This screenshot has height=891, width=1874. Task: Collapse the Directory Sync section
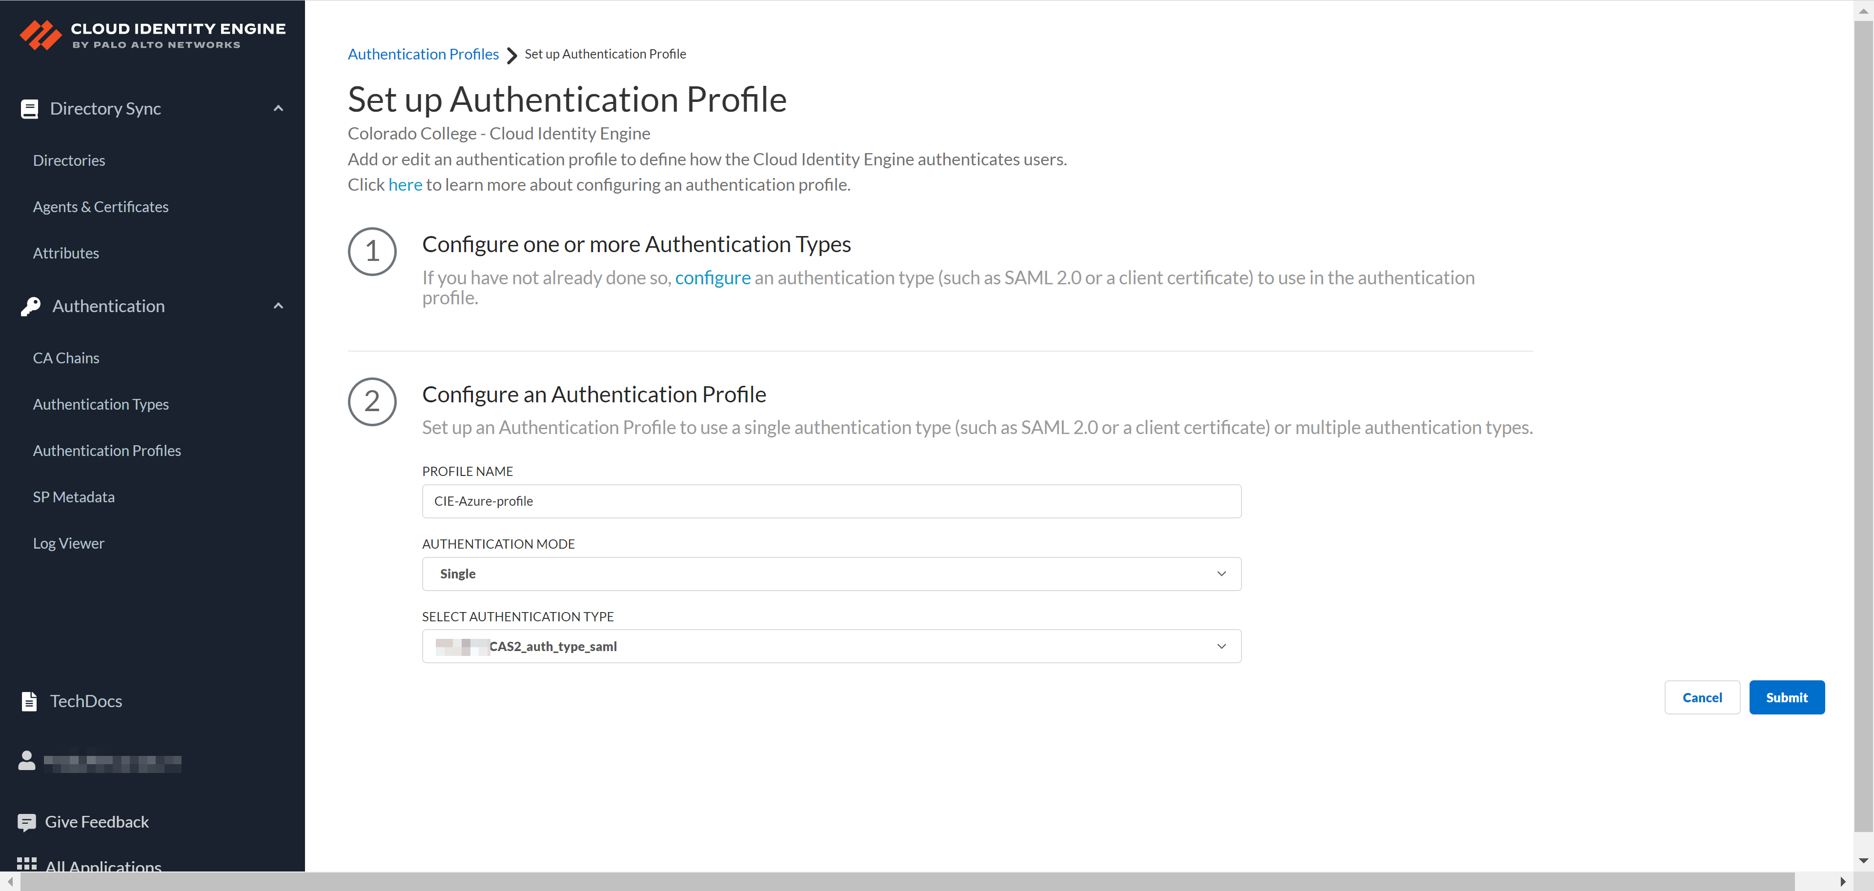(x=278, y=109)
